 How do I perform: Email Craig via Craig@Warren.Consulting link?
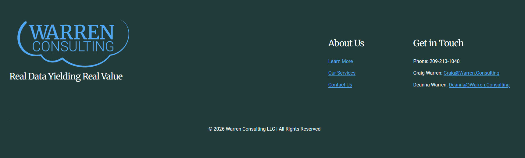point(471,73)
